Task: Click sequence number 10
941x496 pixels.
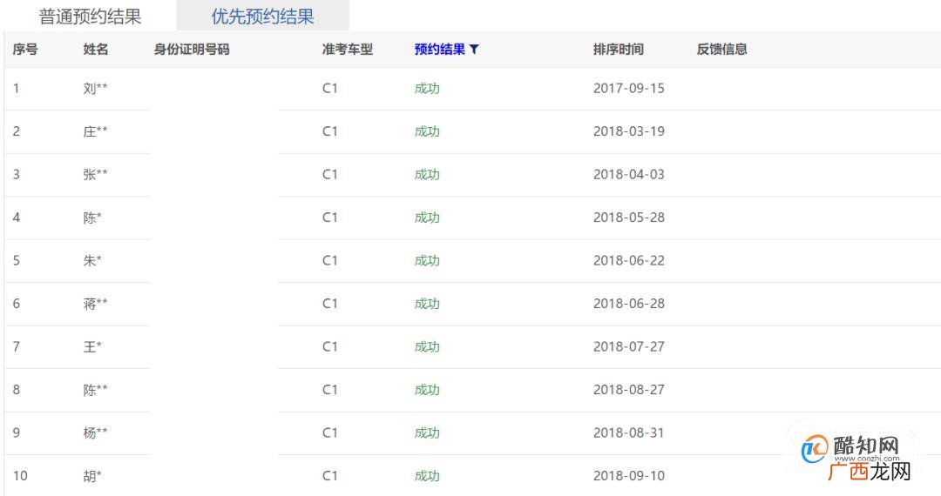Action: [x=20, y=476]
